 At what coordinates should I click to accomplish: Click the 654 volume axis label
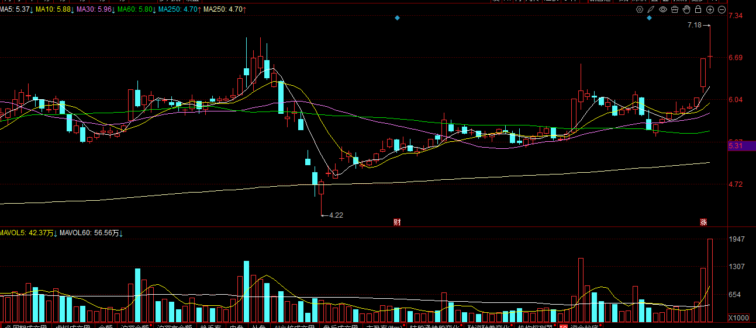coord(735,295)
